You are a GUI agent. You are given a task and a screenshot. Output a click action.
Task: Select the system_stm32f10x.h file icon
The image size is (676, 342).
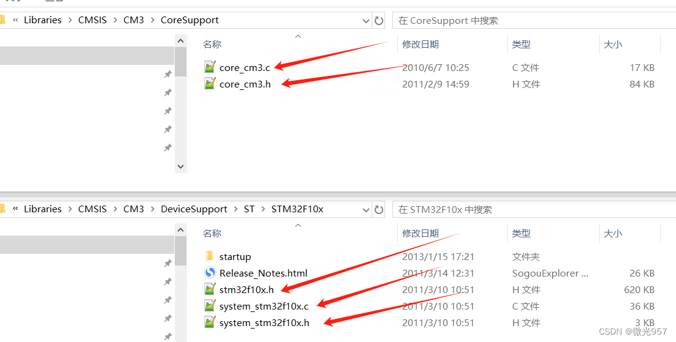coord(210,322)
